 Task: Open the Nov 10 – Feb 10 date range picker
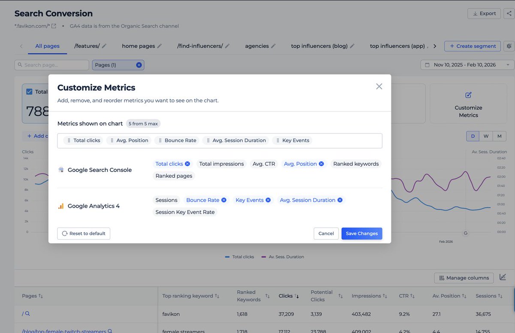(x=465, y=64)
